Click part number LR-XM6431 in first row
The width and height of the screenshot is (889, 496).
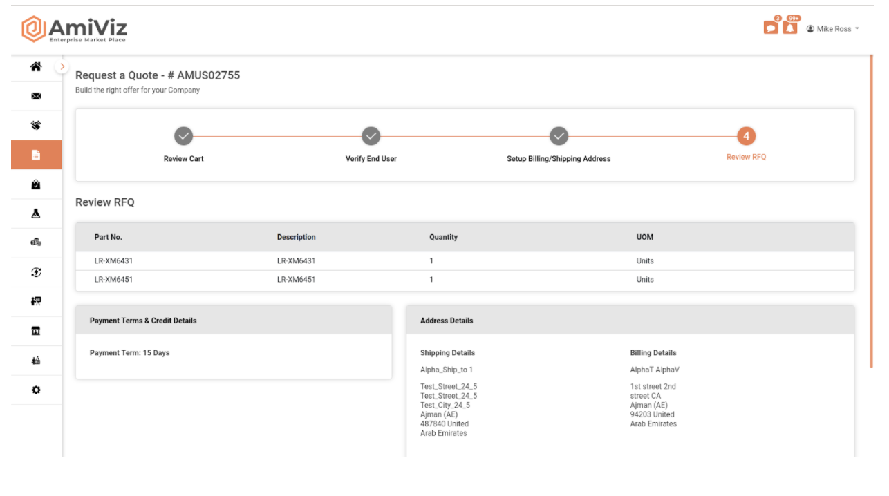pos(113,261)
